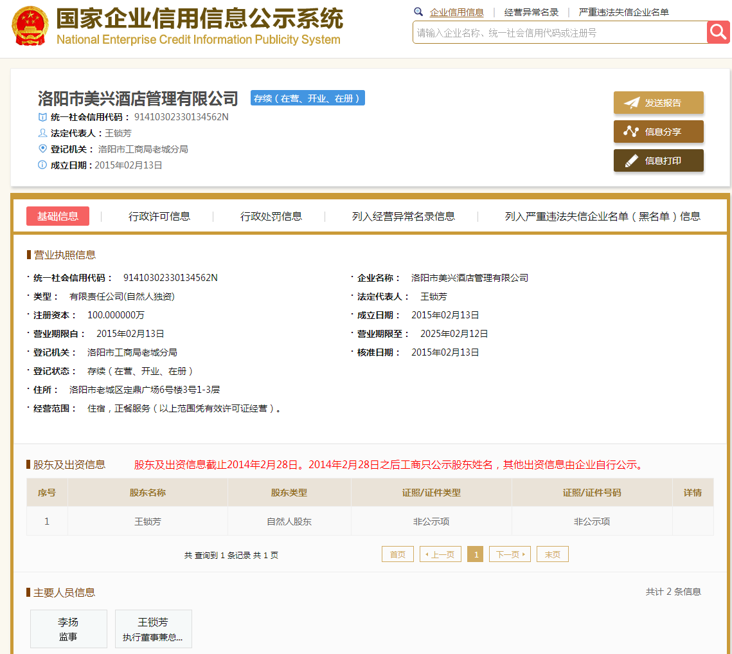Open the 李扬 监事 personnel card

69,629
